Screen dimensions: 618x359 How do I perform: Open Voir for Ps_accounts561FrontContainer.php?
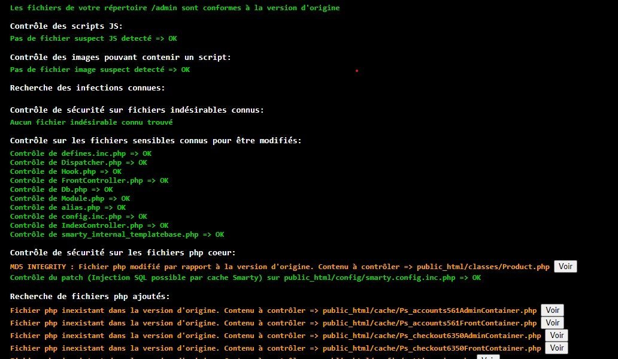[x=552, y=323]
